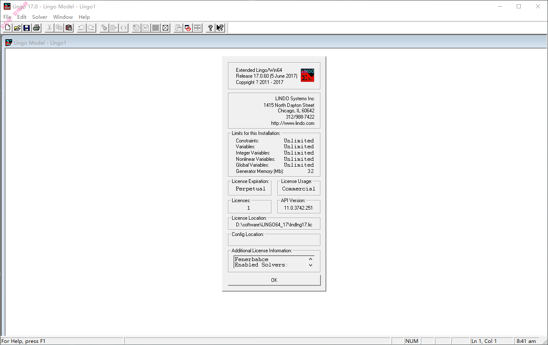The height and width of the screenshot is (345, 548).
Task: Copy selection using the Copy toolbar icon
Action: point(59,28)
